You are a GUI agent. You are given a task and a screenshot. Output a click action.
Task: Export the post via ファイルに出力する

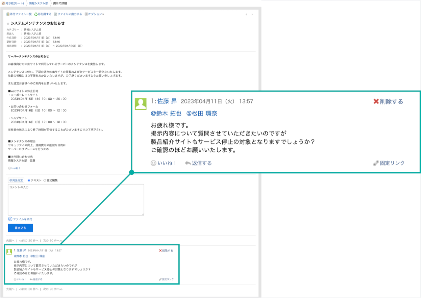pos(68,14)
